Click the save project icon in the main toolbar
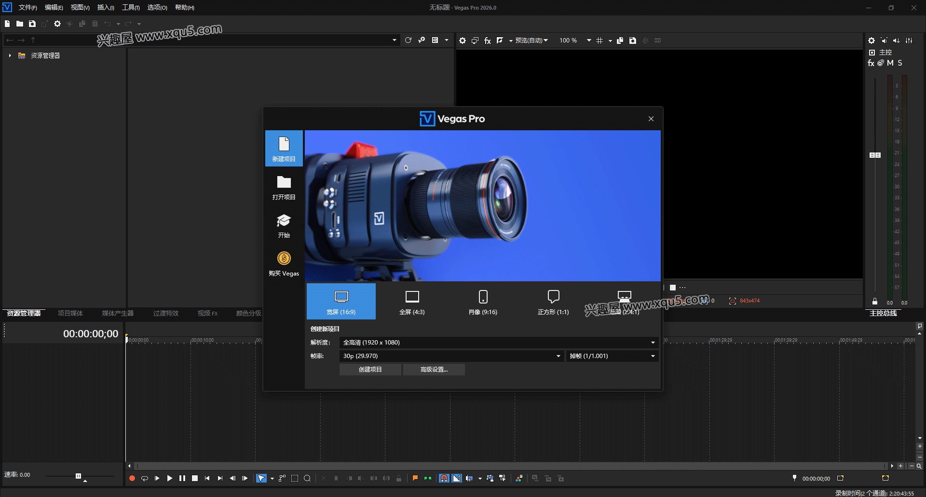This screenshot has height=497, width=926. pyautogui.click(x=32, y=24)
